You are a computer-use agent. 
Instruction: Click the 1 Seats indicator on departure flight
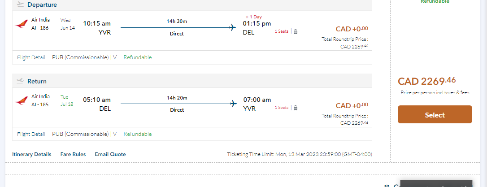(x=282, y=31)
